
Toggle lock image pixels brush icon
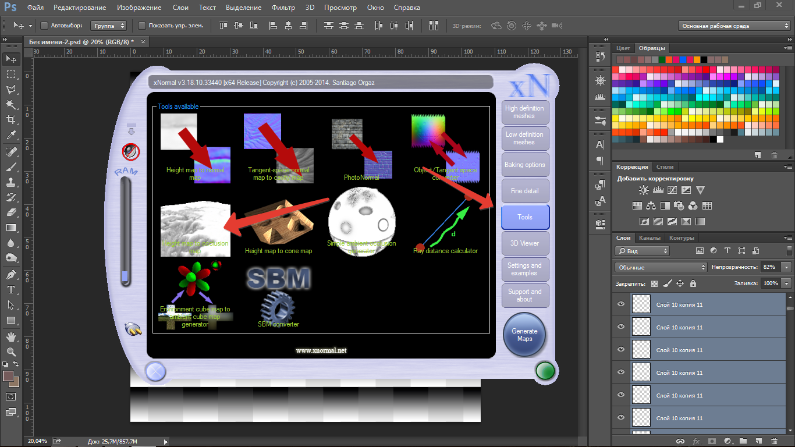pyautogui.click(x=667, y=283)
